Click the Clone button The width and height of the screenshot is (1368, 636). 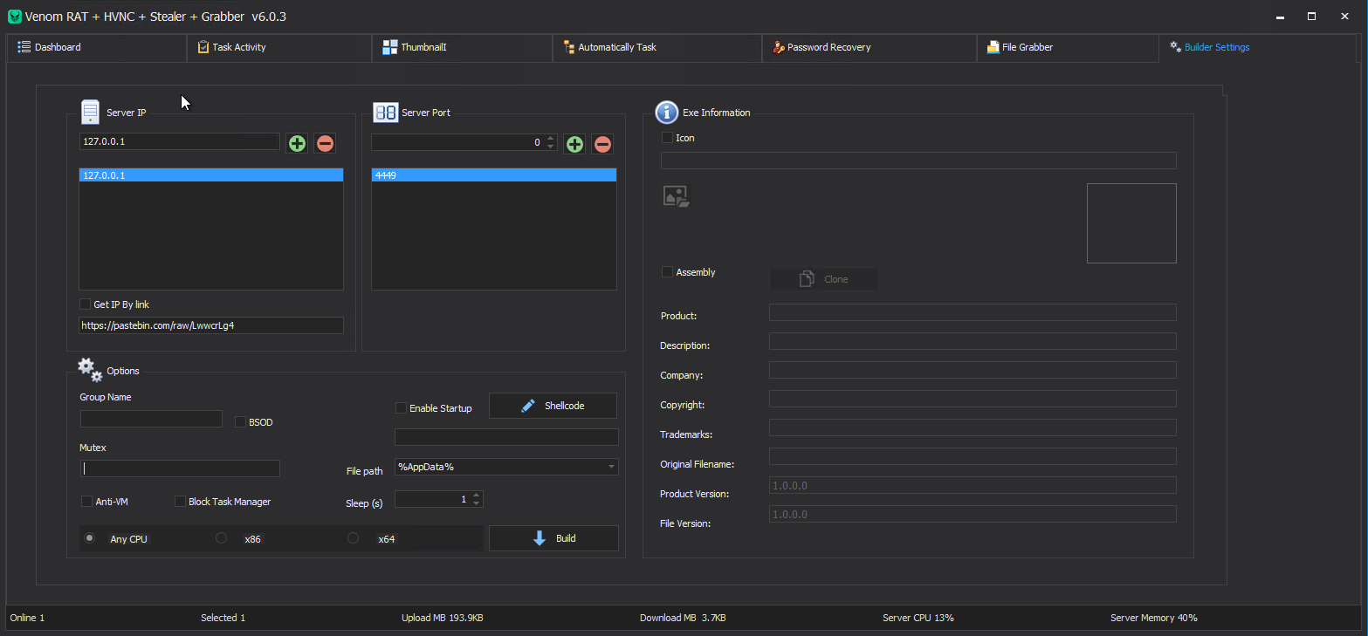pyautogui.click(x=824, y=279)
